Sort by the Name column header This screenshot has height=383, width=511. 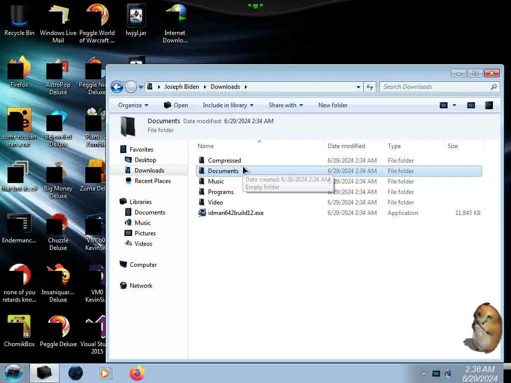[259, 146]
